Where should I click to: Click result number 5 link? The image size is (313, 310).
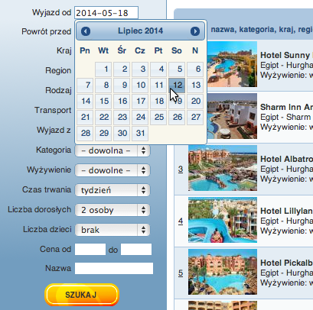tap(181, 273)
